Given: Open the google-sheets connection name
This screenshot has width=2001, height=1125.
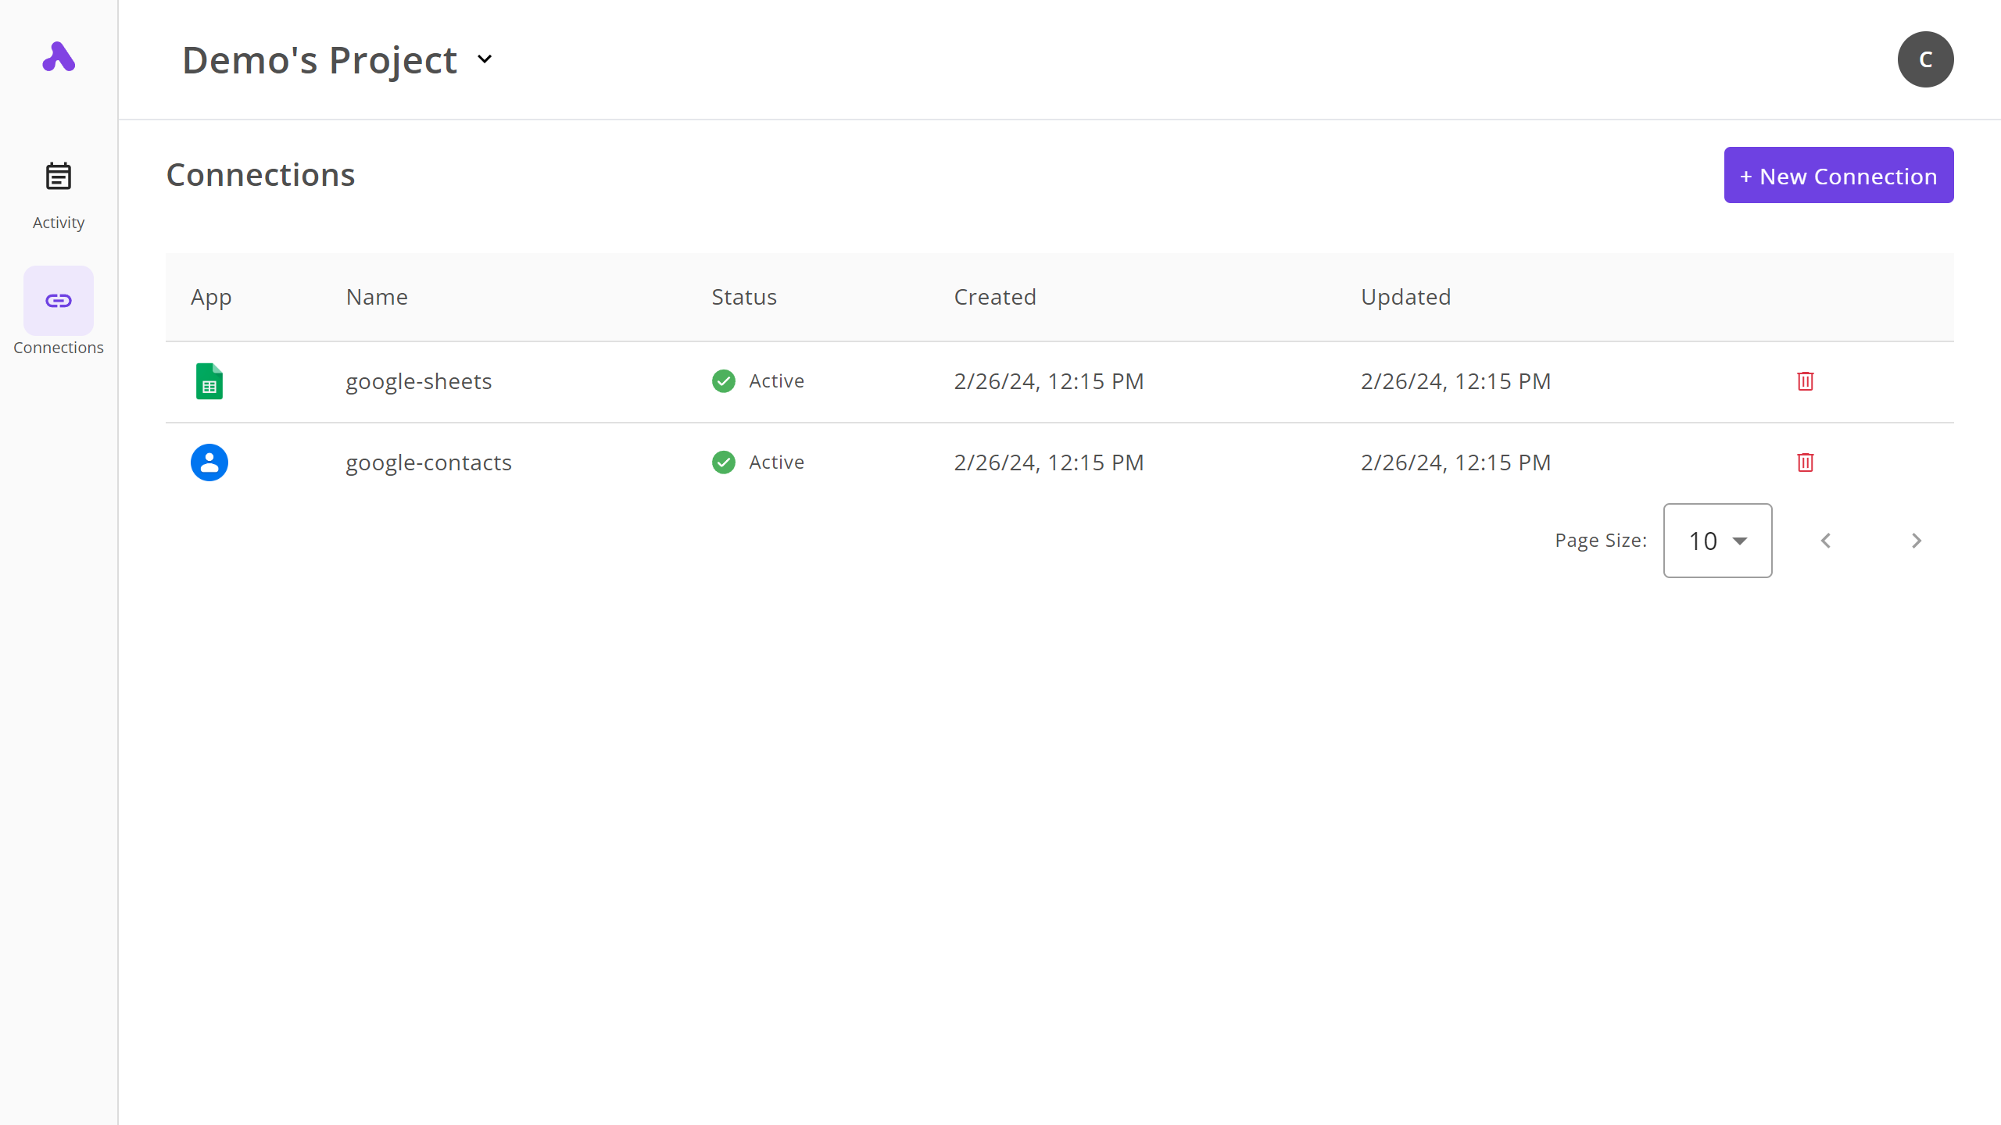Looking at the screenshot, I should click(x=418, y=381).
